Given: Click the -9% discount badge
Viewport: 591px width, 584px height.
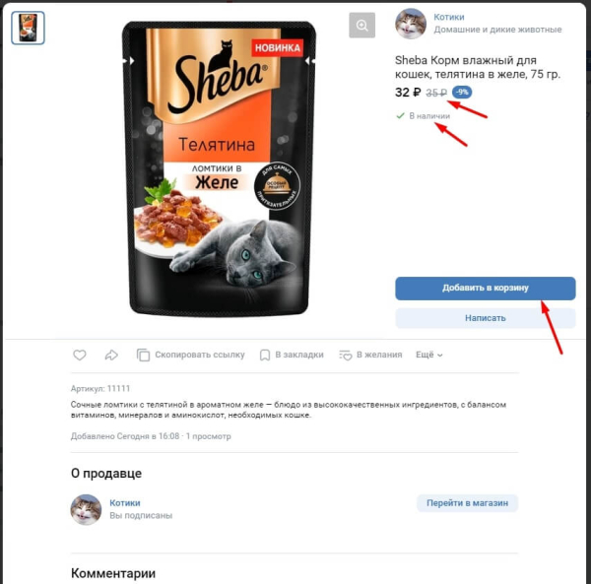Looking at the screenshot, I should point(462,92).
